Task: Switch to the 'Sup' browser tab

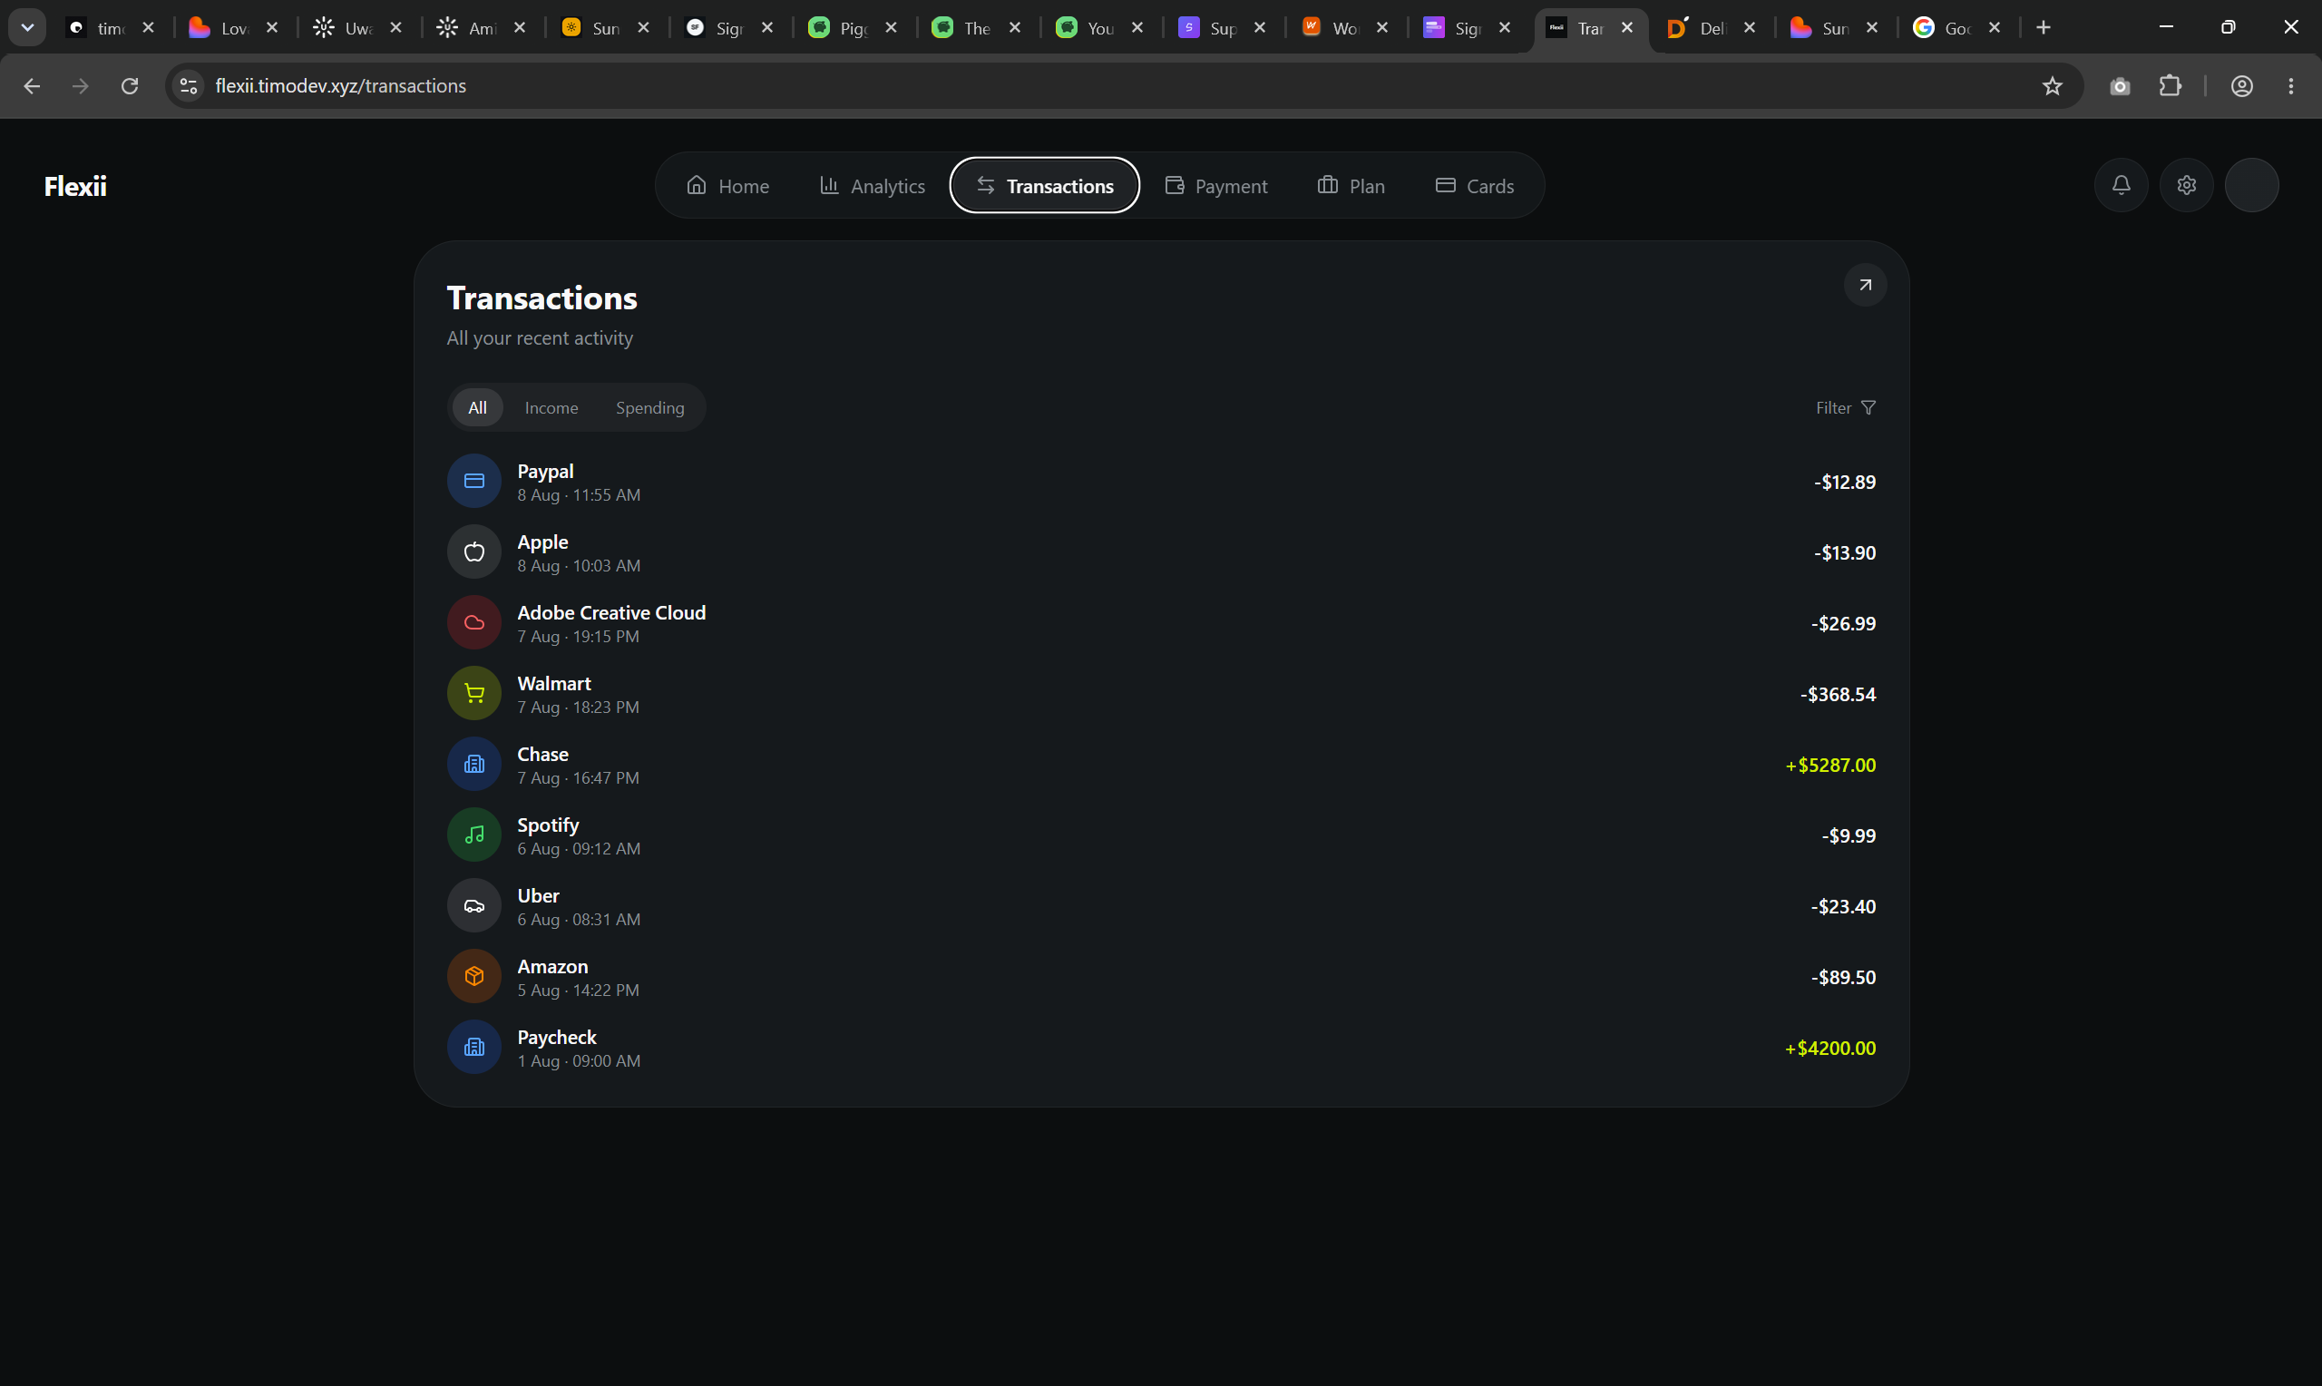Action: click(x=1221, y=28)
